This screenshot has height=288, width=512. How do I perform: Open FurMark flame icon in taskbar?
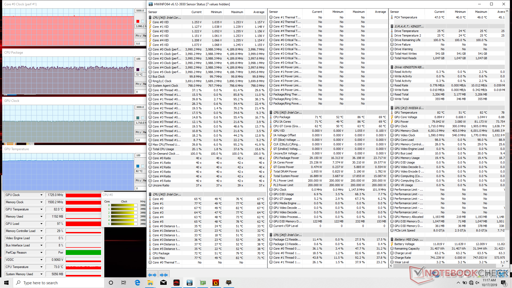pos(215,283)
